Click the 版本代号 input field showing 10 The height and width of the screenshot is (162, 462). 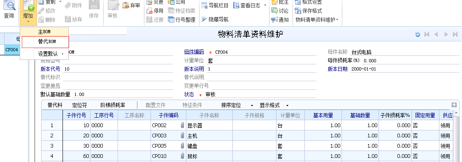(x=118, y=69)
